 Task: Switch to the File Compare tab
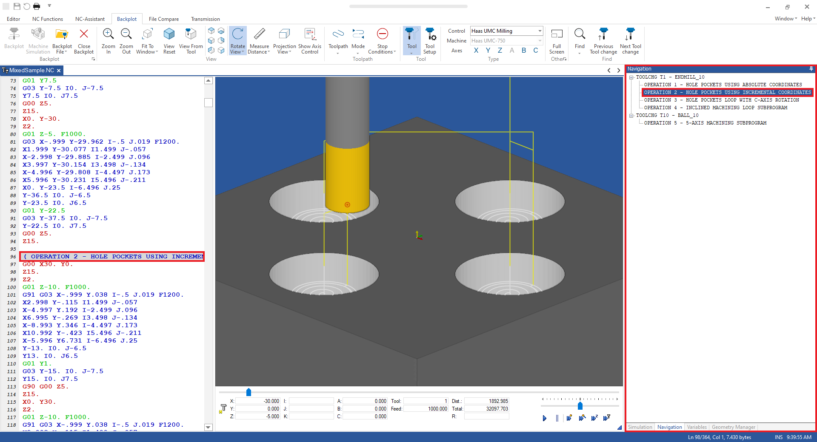(x=164, y=19)
